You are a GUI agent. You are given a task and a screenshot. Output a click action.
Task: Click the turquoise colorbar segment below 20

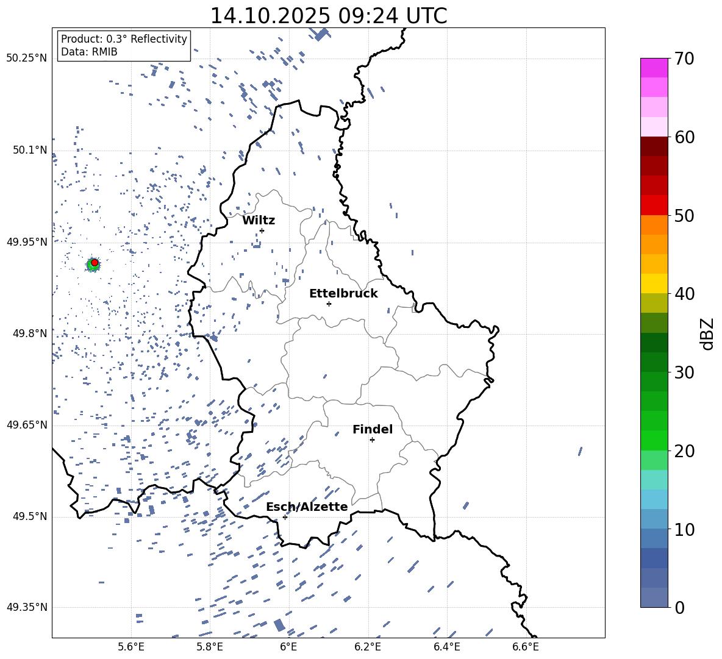(x=654, y=480)
